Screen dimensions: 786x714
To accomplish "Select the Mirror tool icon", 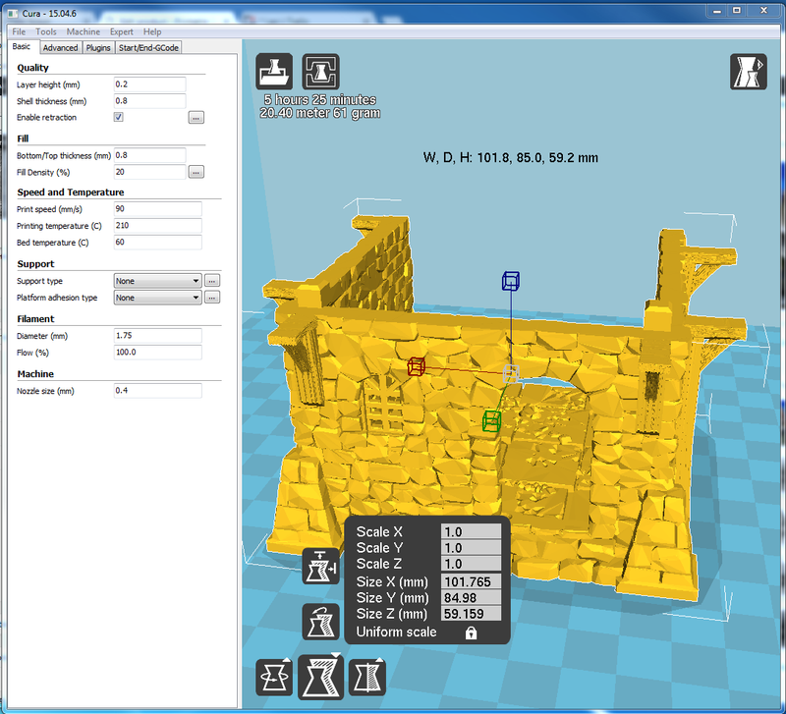I will point(367,678).
